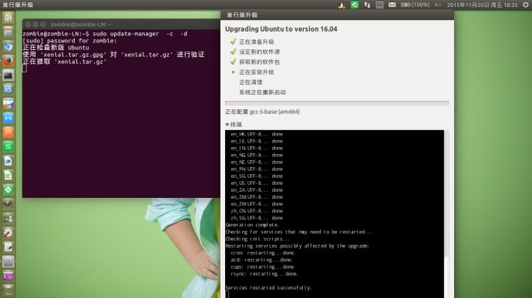532x298 pixels.
Task: Click the top-panel 发行版升级 application title
Action: click(18, 5)
